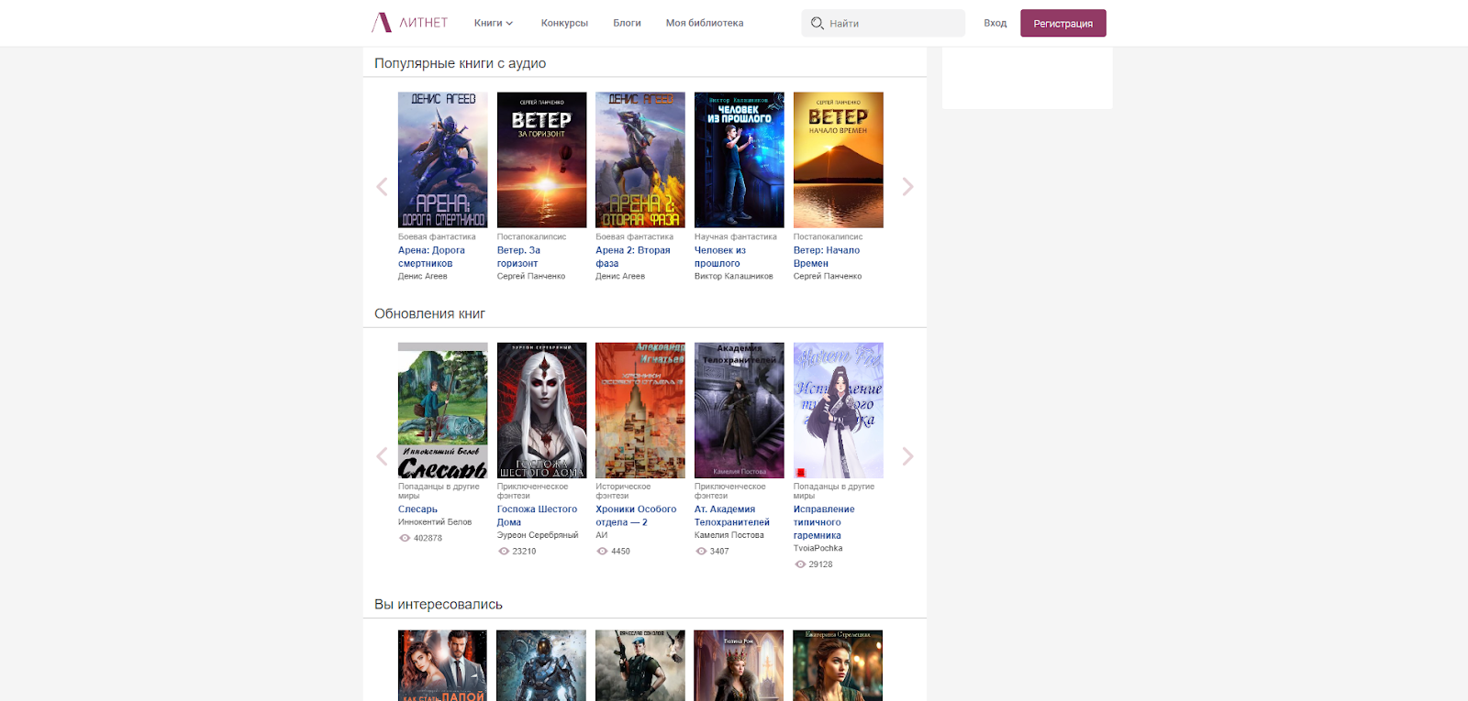
Task: Click the Вы интересовались heading
Action: (x=439, y=604)
